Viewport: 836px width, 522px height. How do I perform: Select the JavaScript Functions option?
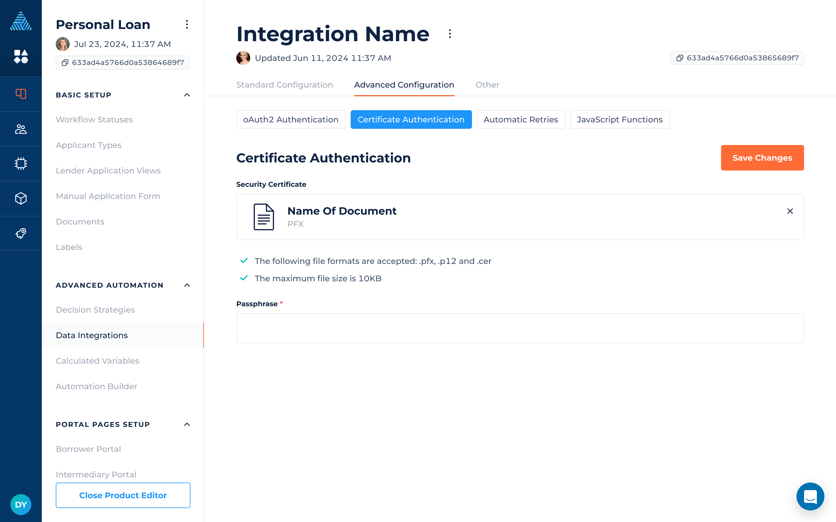click(x=619, y=119)
